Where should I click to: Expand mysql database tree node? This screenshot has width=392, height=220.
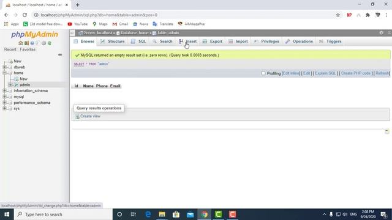4,97
